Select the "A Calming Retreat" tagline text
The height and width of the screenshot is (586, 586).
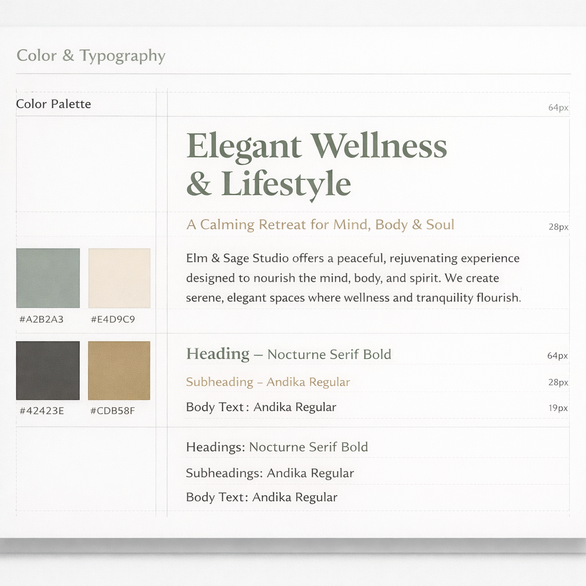[320, 225]
